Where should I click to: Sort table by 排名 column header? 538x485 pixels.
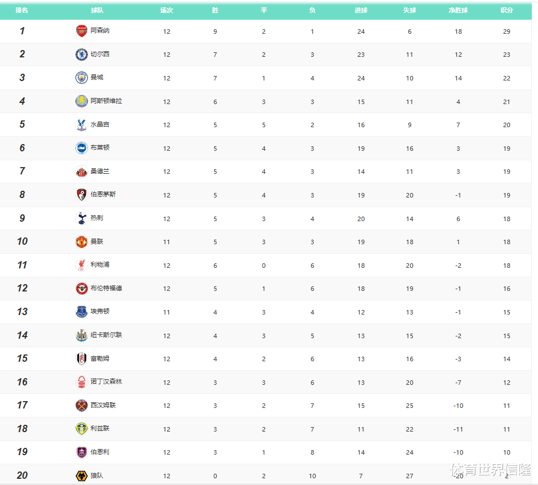point(22,10)
